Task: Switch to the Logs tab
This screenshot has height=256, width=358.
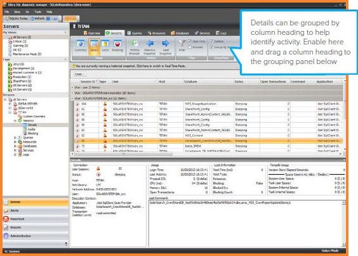Action: tap(222, 33)
